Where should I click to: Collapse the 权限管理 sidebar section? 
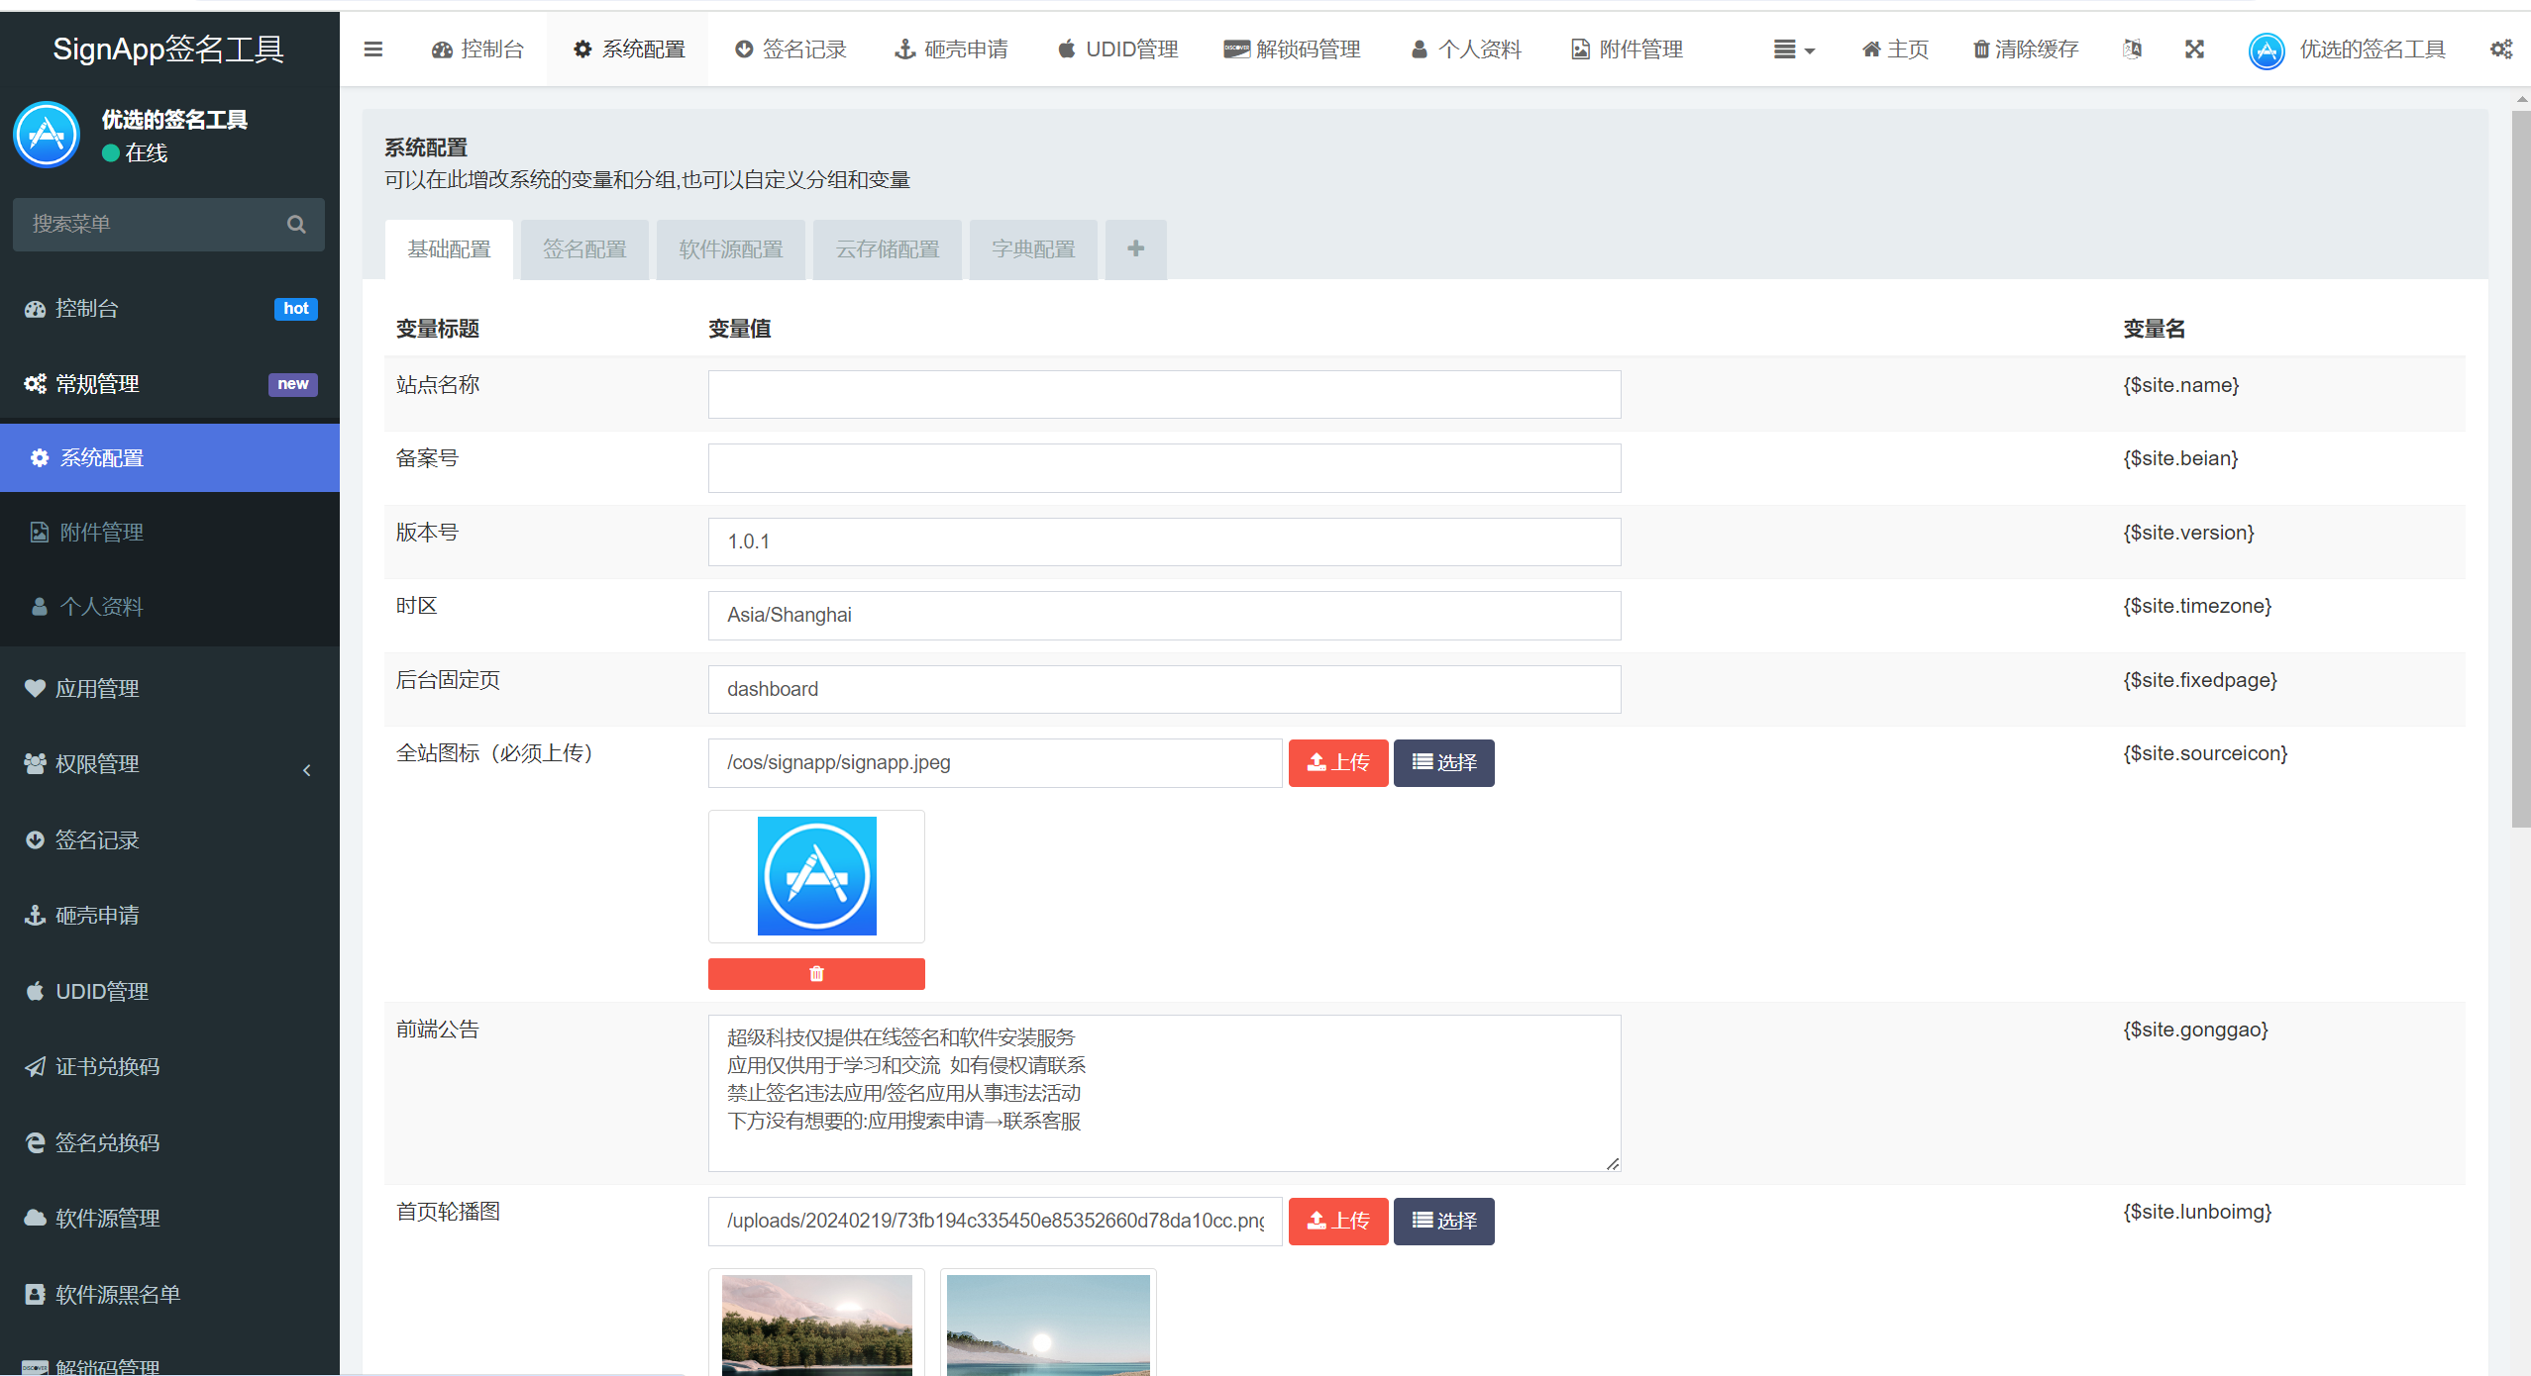[x=306, y=769]
